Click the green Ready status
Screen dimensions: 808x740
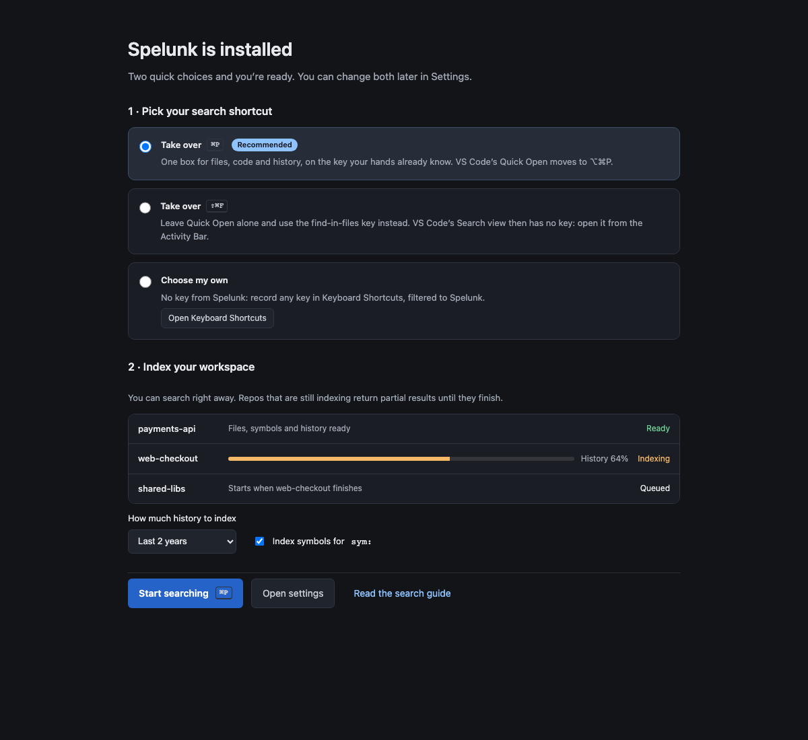658,429
